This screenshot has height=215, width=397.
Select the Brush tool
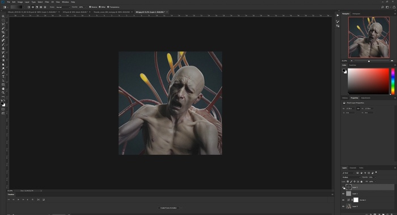[x=3, y=45]
